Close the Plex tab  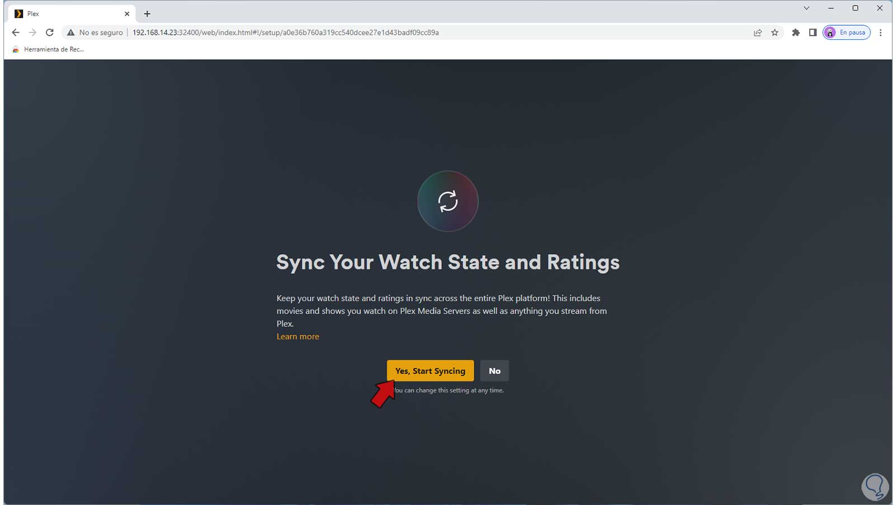pos(127,13)
